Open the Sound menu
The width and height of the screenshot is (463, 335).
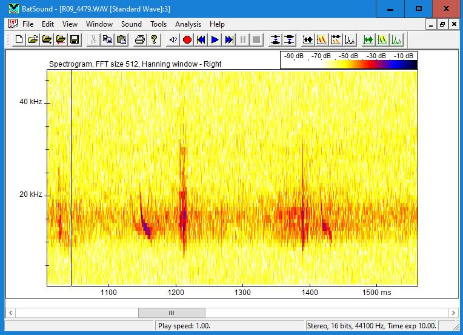(x=131, y=24)
